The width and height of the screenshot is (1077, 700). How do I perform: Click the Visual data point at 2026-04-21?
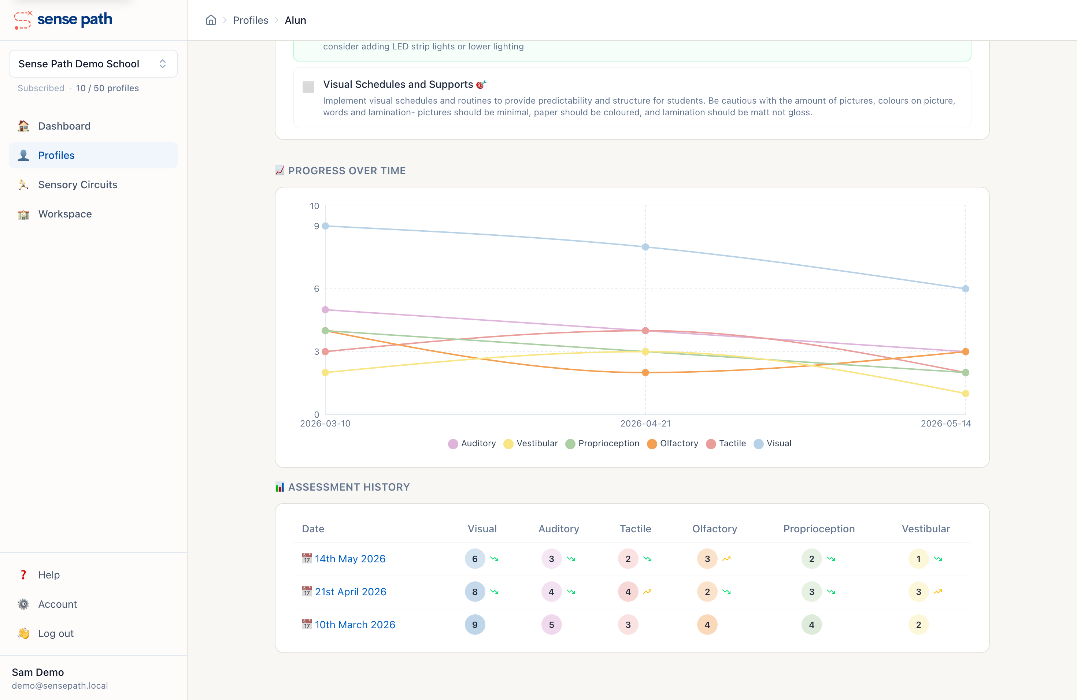646,247
